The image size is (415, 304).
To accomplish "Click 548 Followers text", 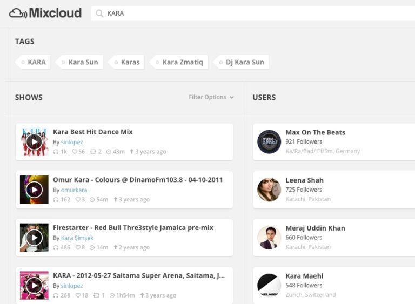I will (x=304, y=286).
